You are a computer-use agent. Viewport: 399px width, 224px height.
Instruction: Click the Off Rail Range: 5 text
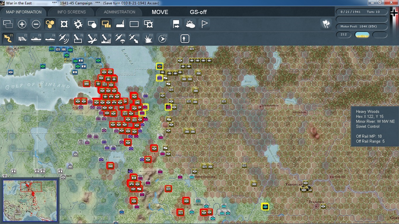[370, 141]
